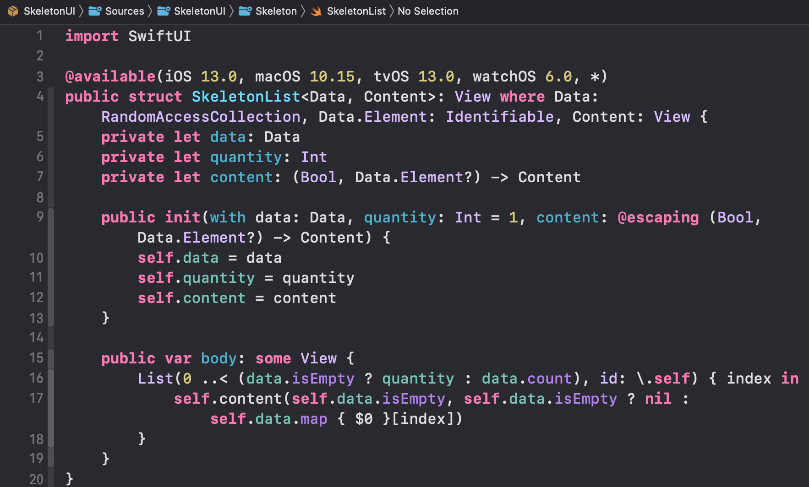The width and height of the screenshot is (809, 487).
Task: Click 'macOS' in the availability line
Action: pyautogui.click(x=278, y=76)
